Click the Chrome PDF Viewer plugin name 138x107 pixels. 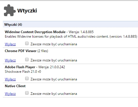pos(21,51)
